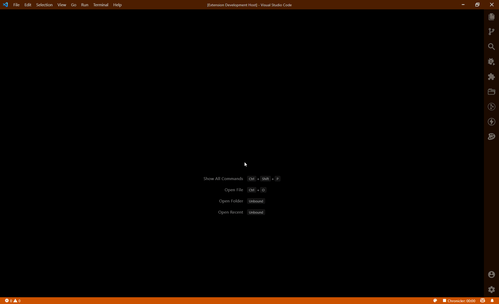
Task: Click the pig-face status bar icon
Action: pos(483,301)
